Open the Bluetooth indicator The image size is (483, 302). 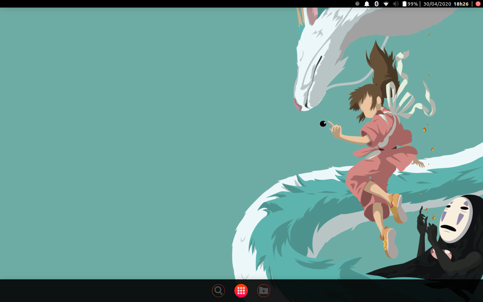tap(376, 4)
